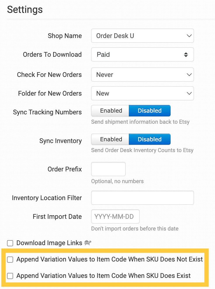Open the Orders To Download select showing Paid

(143, 55)
